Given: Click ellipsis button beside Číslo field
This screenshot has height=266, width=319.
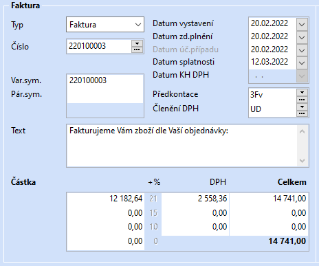Looking at the screenshot, I should pyautogui.click(x=137, y=49).
